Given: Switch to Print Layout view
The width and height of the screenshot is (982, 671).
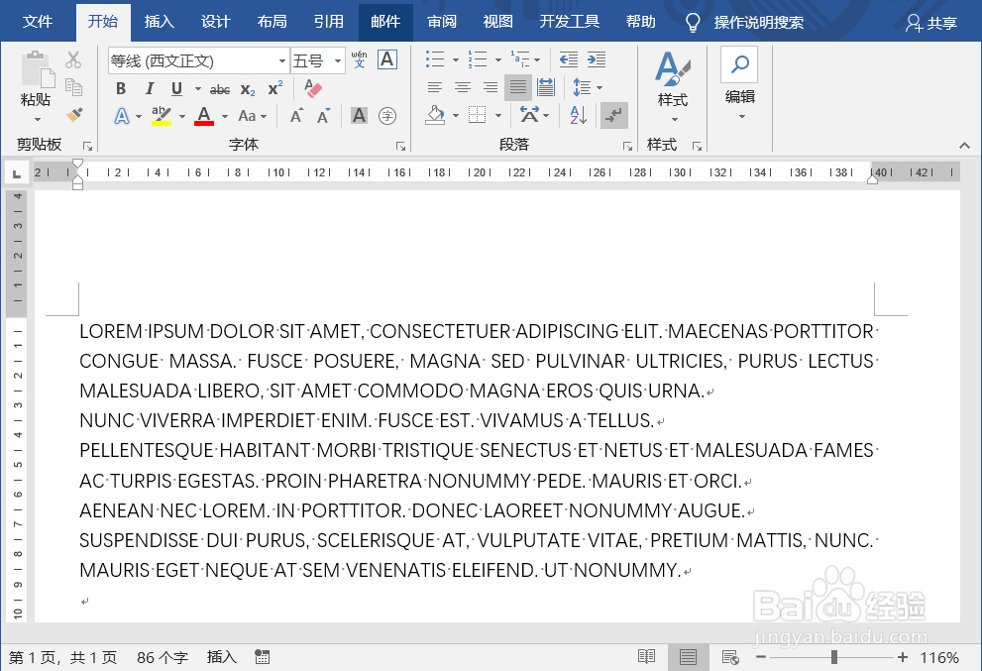Looking at the screenshot, I should (689, 656).
